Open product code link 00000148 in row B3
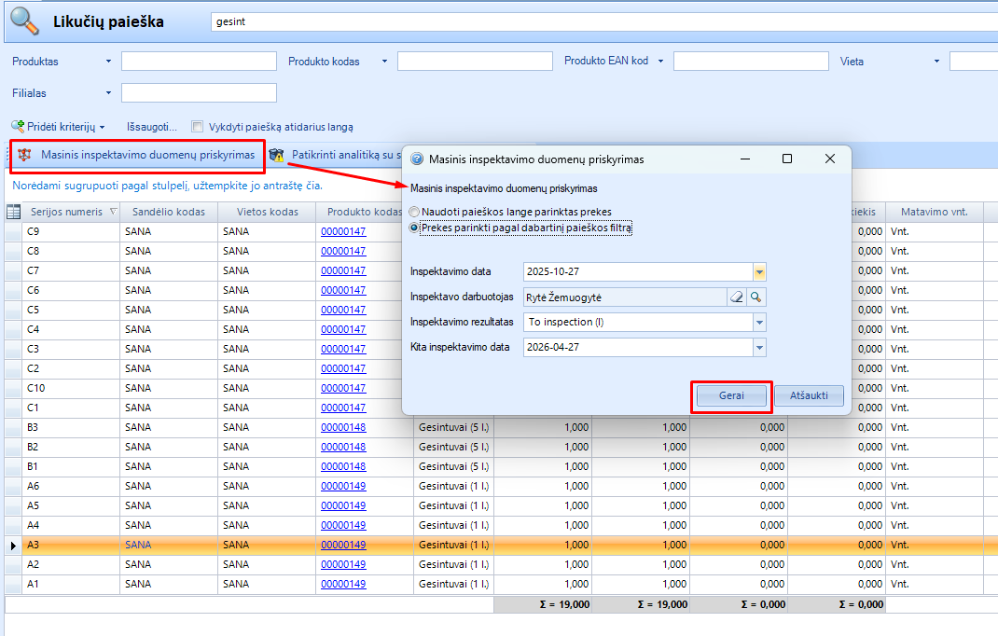This screenshot has width=998, height=636. [x=343, y=427]
